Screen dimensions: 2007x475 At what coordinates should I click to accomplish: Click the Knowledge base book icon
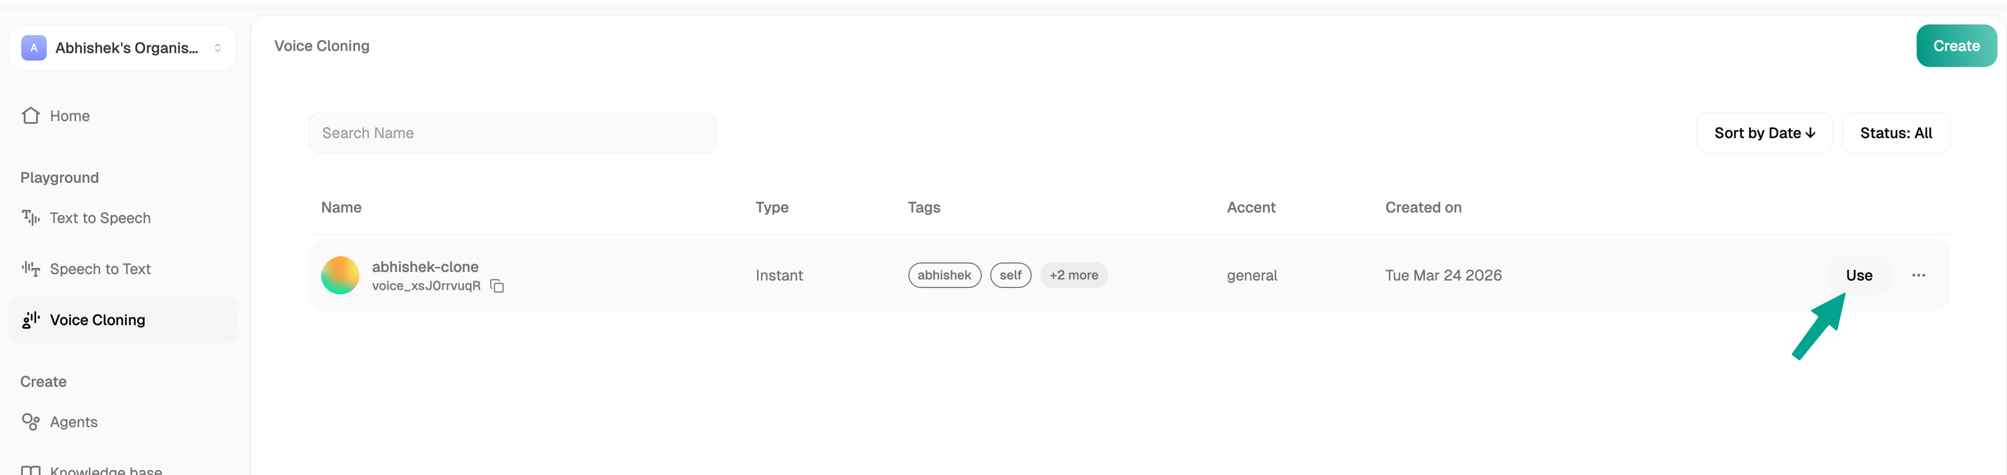[30, 470]
